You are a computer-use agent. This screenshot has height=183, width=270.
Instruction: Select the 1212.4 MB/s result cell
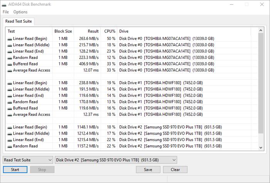[88, 133]
